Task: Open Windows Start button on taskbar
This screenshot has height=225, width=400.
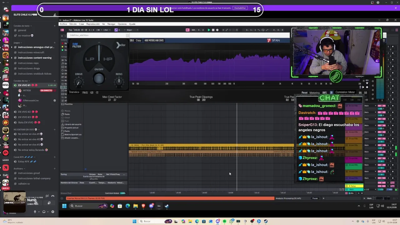Action: (134, 221)
